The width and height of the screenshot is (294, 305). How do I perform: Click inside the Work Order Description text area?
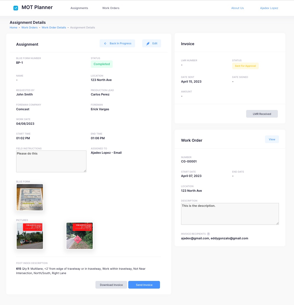coord(230,214)
